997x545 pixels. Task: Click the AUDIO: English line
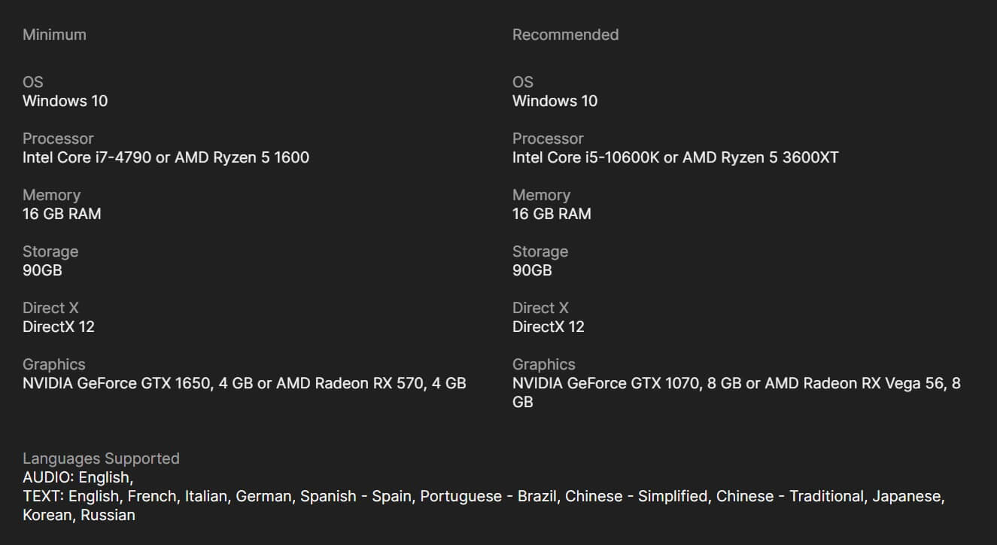78,477
